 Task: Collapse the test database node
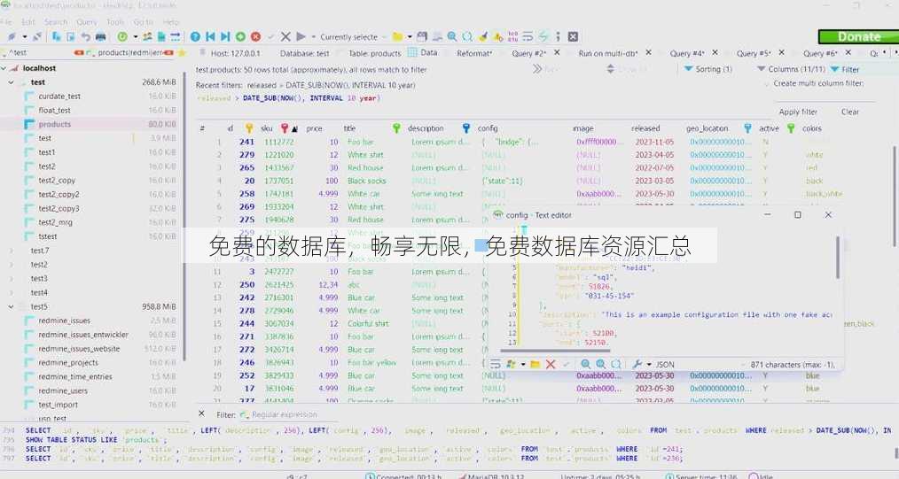pos(11,82)
